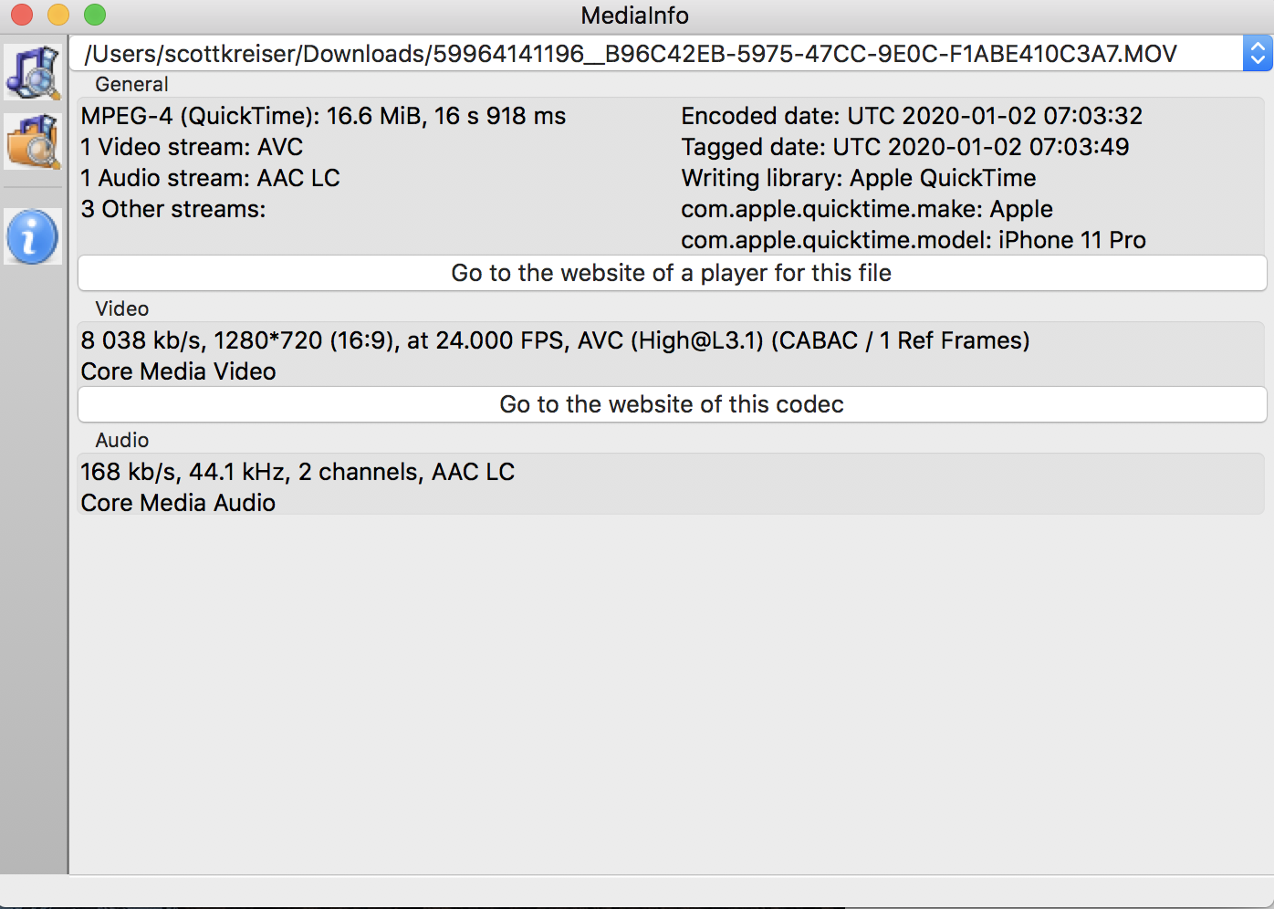The height and width of the screenshot is (909, 1274).
Task: Close the MediaInfo window
Action: 22,15
